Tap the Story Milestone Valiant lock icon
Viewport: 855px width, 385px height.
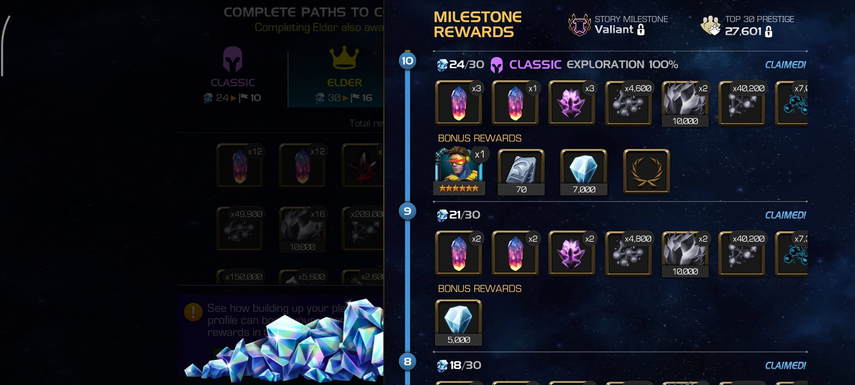641,30
